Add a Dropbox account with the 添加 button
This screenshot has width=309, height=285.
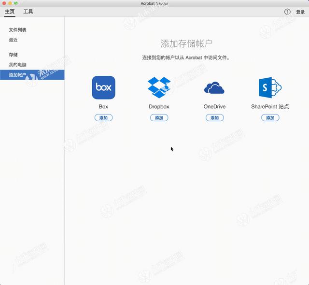tap(159, 118)
